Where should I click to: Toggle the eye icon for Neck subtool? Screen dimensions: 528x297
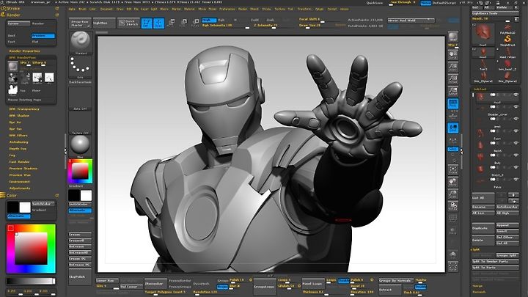point(516,143)
